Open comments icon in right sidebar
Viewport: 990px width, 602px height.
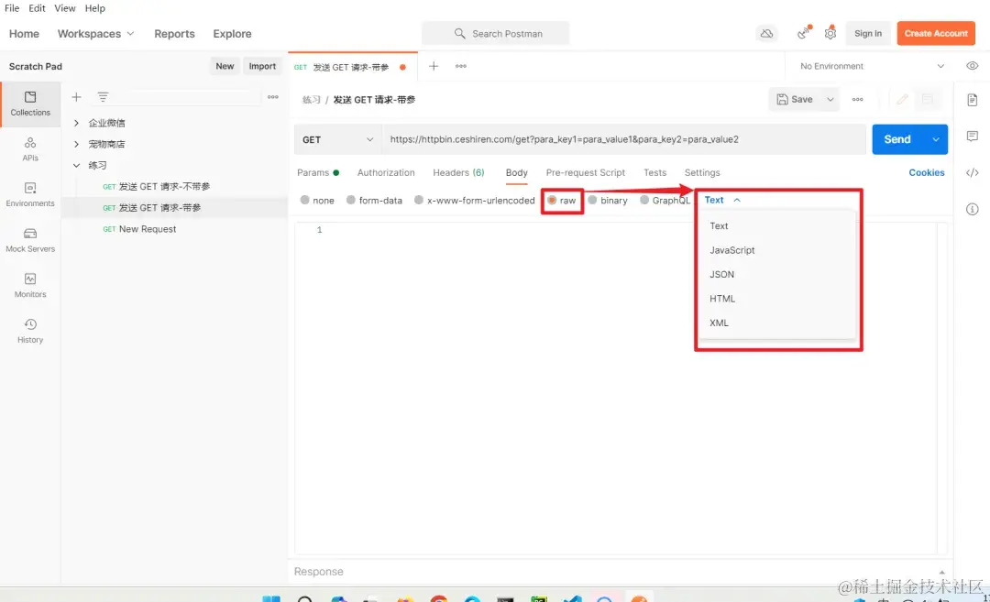click(973, 137)
